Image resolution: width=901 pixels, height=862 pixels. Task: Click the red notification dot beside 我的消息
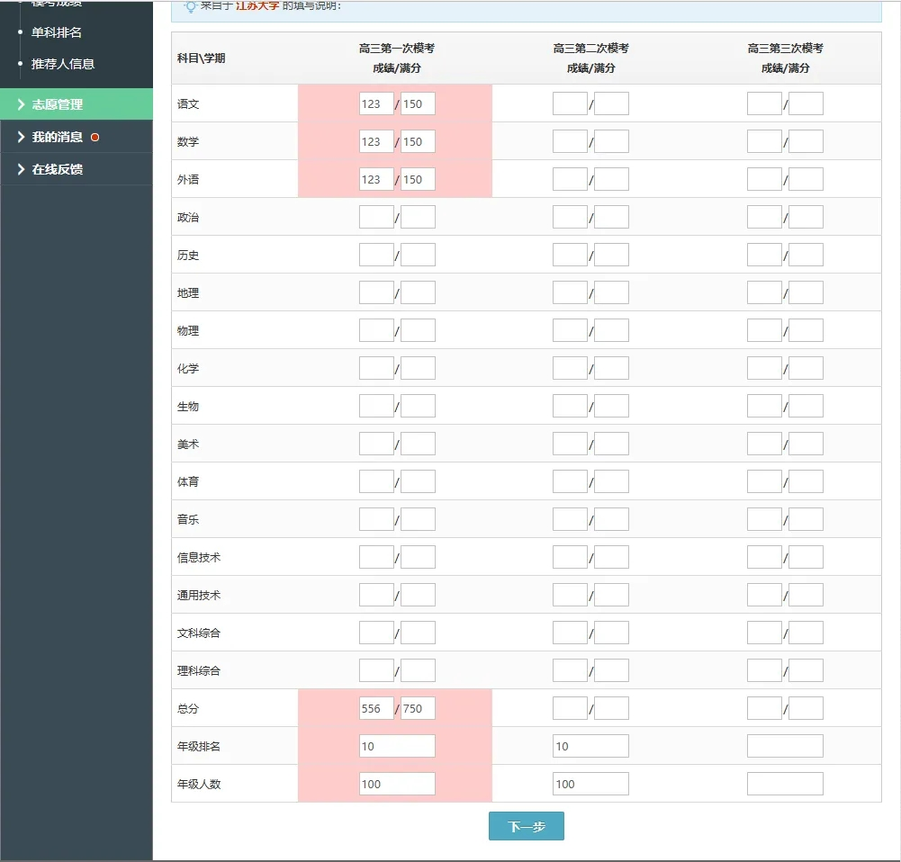95,137
